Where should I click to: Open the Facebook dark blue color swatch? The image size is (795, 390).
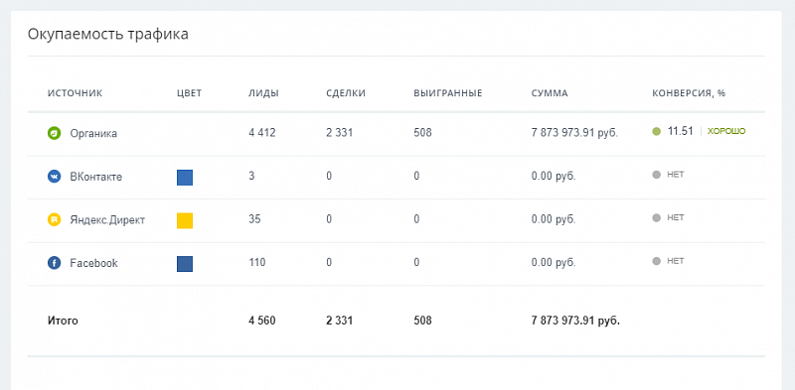[x=185, y=264]
